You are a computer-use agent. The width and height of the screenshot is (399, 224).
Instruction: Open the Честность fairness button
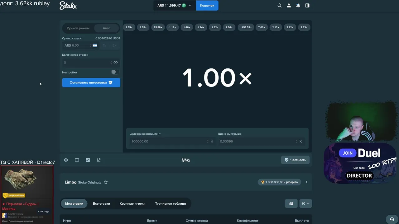point(295,160)
